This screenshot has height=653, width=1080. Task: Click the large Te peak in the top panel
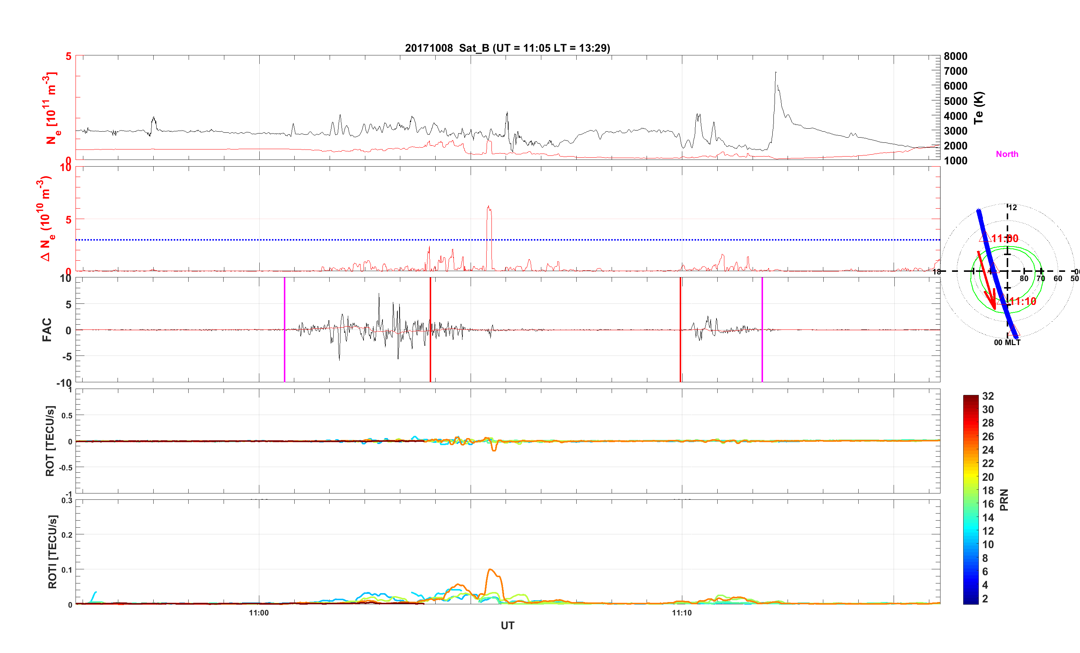click(776, 73)
